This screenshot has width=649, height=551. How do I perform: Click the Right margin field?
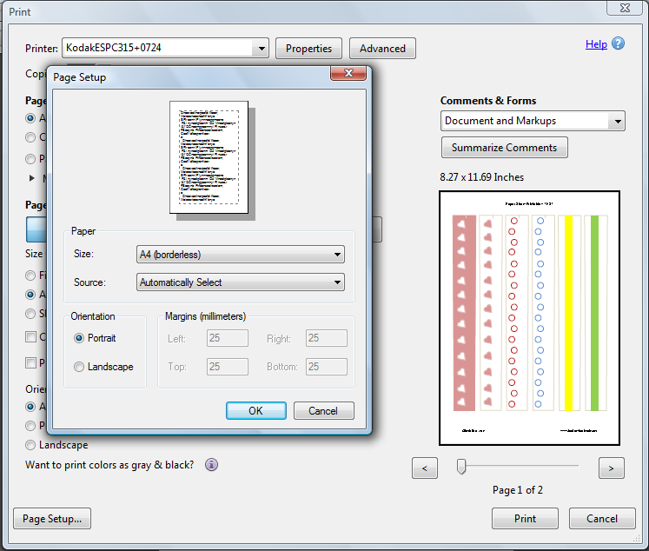pyautogui.click(x=327, y=338)
